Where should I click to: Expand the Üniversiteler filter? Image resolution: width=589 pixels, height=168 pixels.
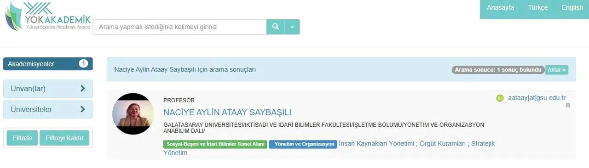click(48, 110)
